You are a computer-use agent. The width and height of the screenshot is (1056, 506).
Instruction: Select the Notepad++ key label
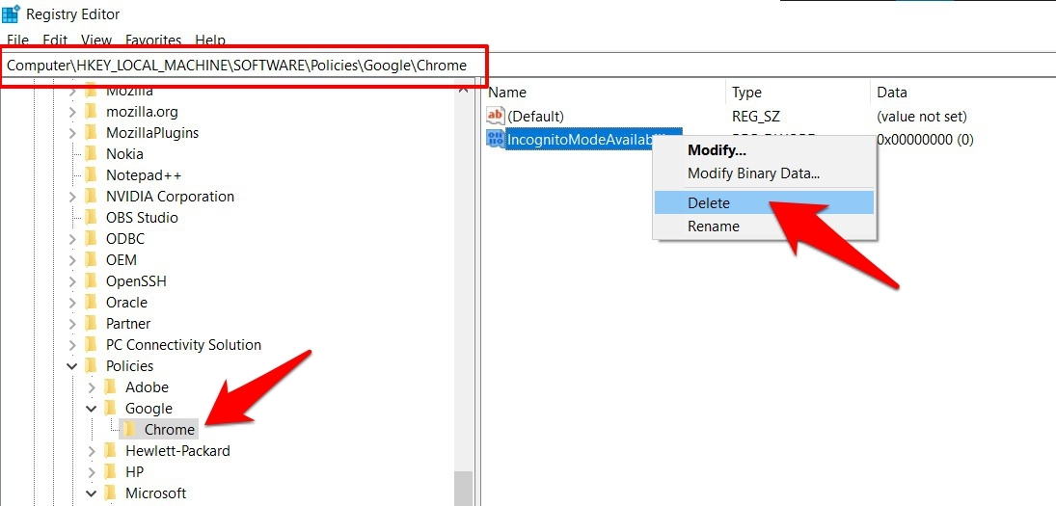pos(144,175)
